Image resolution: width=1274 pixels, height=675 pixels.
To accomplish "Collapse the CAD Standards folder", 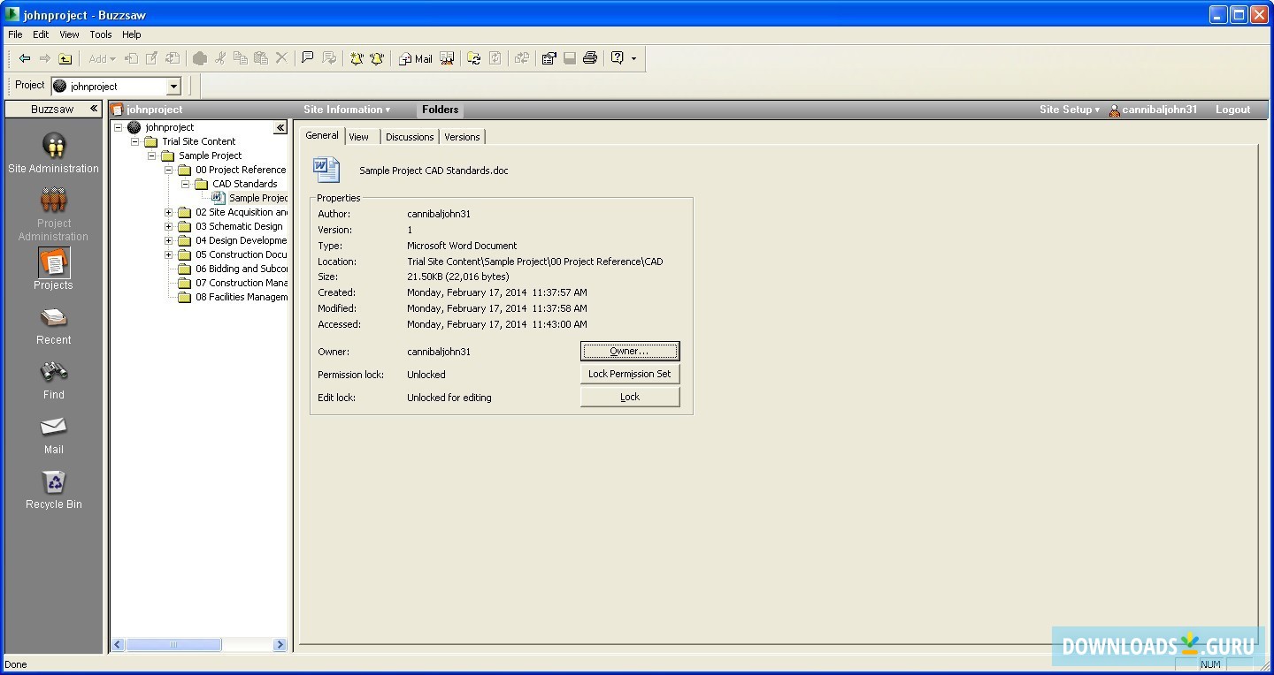I will 183,184.
